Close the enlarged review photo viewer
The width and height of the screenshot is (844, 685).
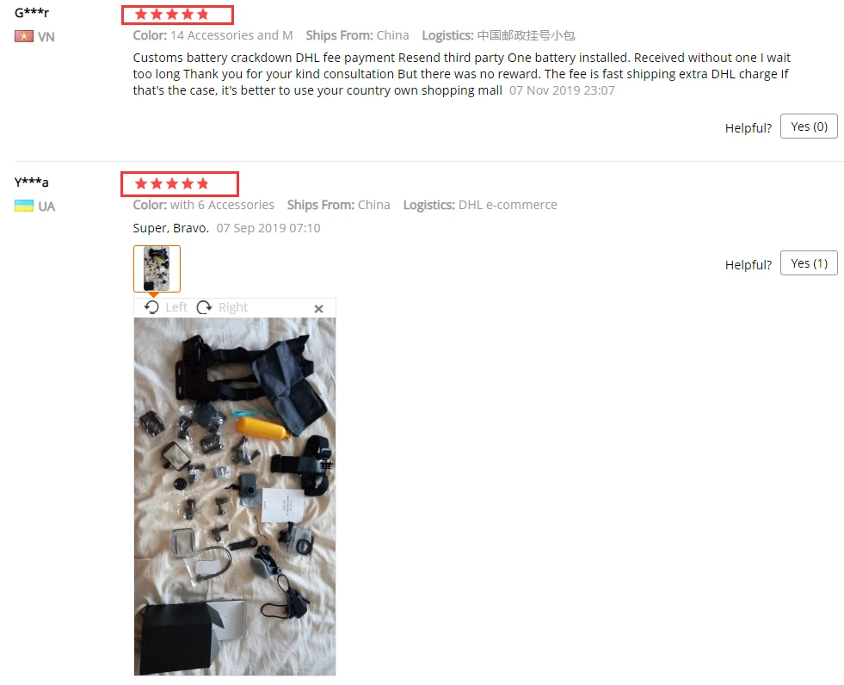(x=318, y=309)
